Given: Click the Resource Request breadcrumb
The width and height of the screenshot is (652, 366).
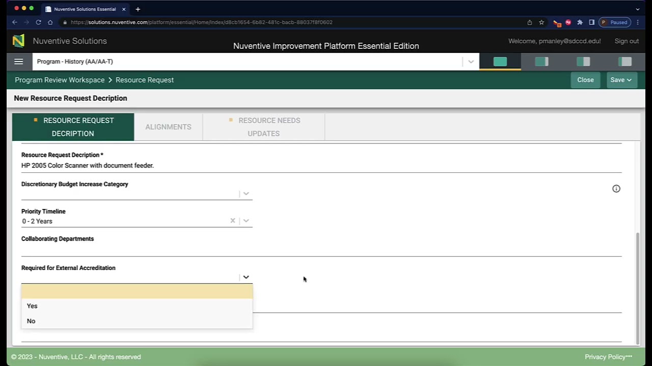Looking at the screenshot, I should [145, 80].
